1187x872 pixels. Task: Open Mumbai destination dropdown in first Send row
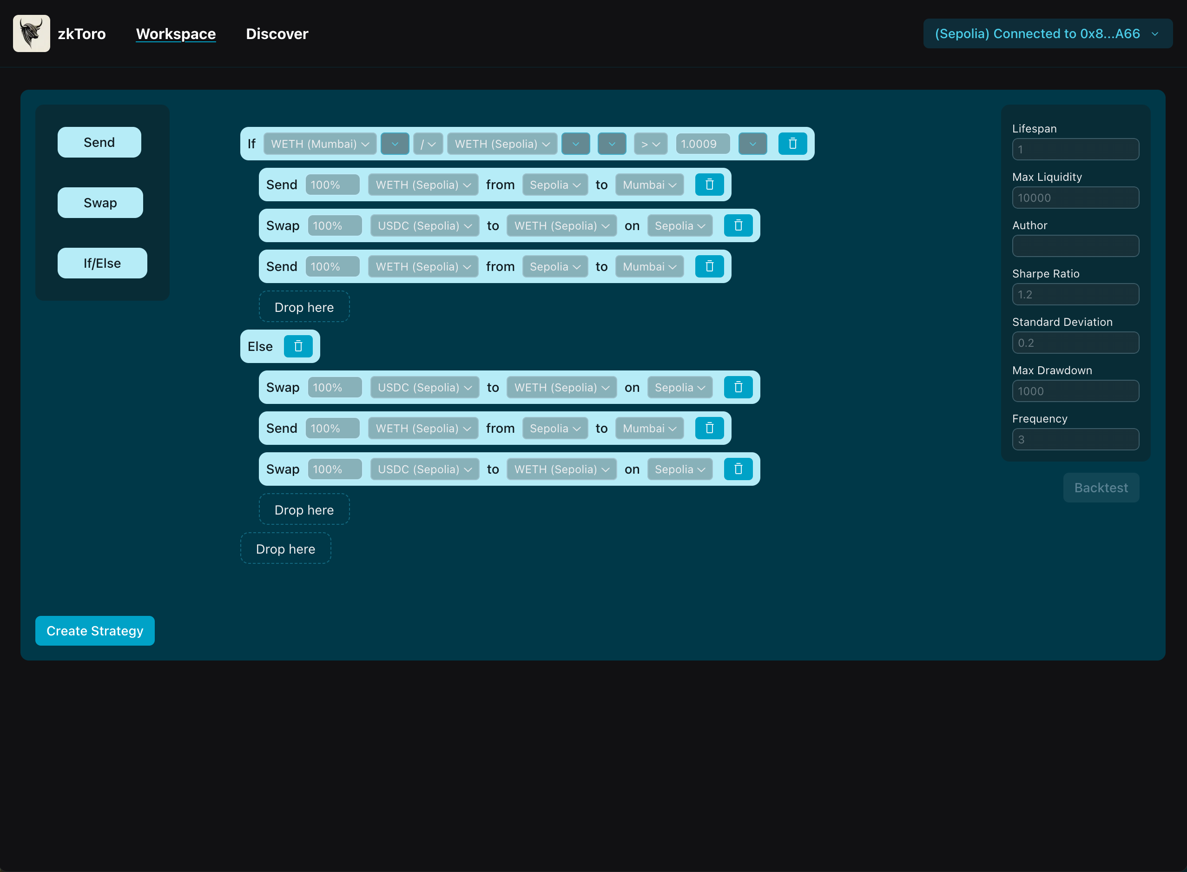[649, 185]
